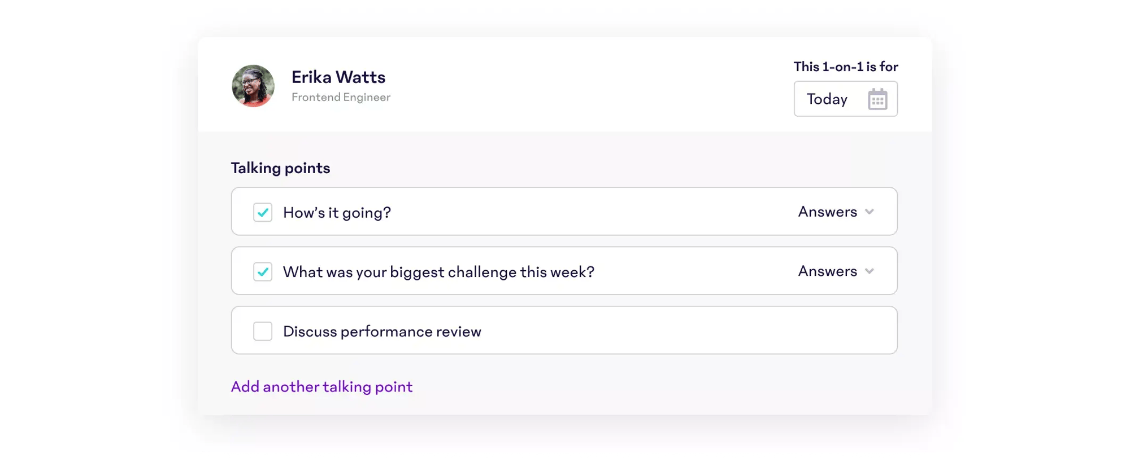Click the "How's it going?" question text
1130x466 pixels.
tap(337, 213)
